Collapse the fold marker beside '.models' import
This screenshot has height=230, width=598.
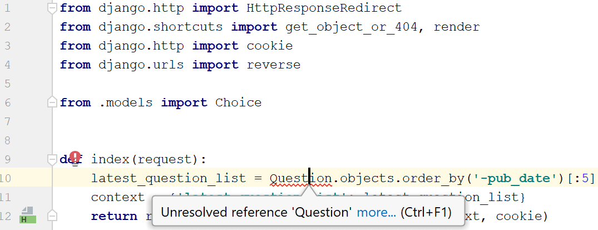[52, 102]
